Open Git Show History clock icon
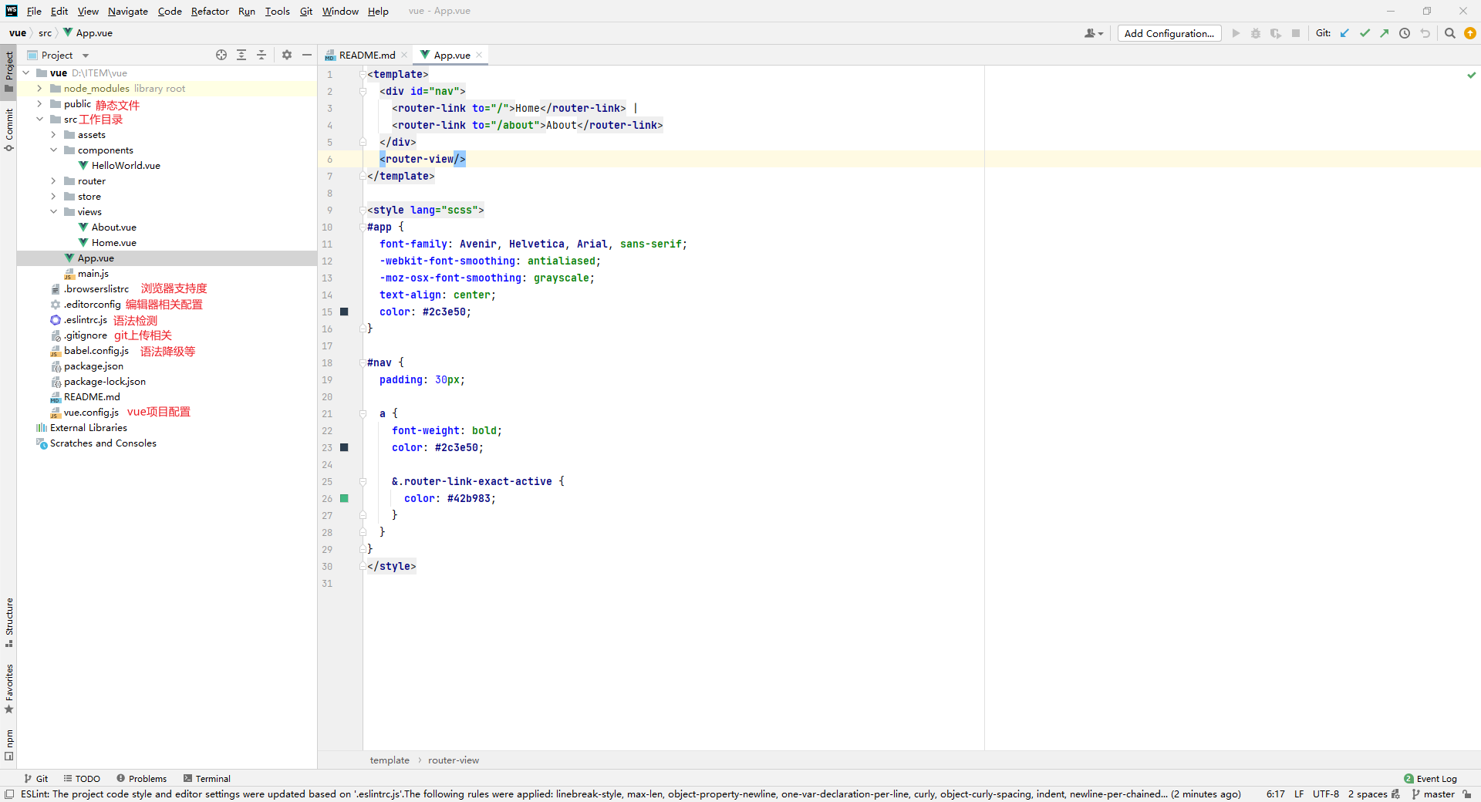The image size is (1481, 802). click(1405, 33)
